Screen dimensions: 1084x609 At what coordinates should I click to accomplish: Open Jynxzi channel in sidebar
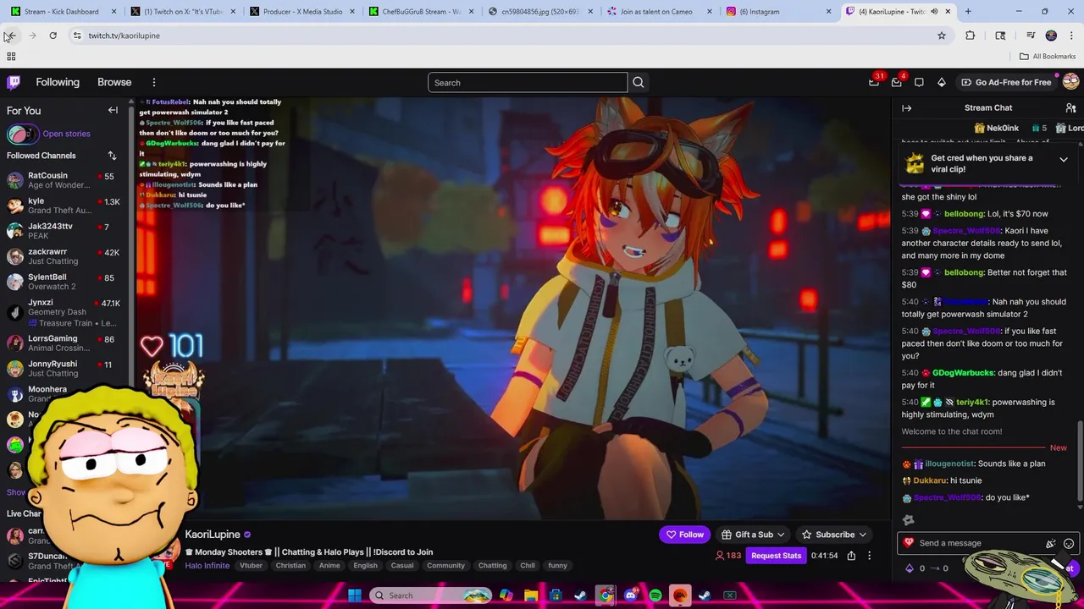[x=64, y=312]
